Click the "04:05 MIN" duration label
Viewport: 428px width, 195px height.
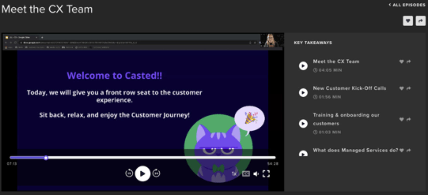pyautogui.click(x=327, y=70)
